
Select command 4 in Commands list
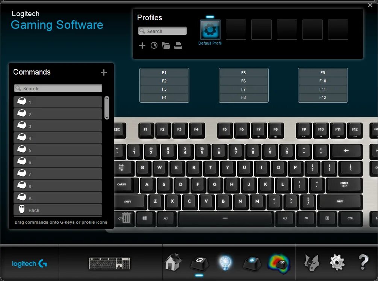(x=58, y=138)
